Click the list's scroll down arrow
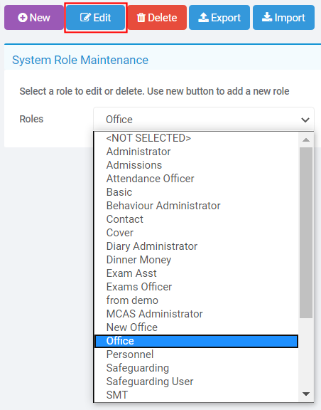This screenshot has width=321, height=410. 306,394
